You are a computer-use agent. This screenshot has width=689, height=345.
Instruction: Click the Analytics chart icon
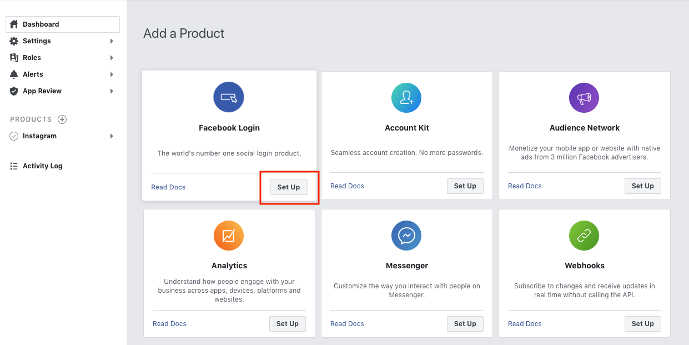click(229, 236)
